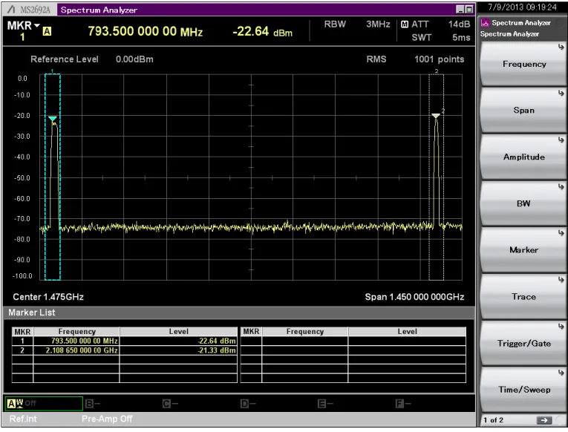Open the Span settings
568x432 pixels.
pos(523,111)
